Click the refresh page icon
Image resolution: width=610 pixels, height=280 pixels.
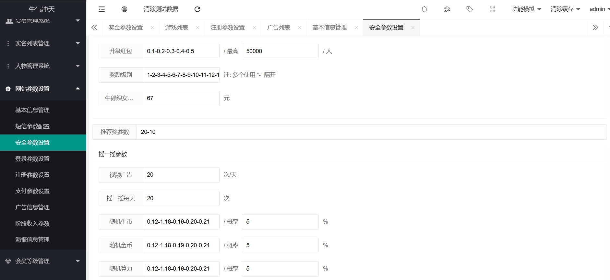[197, 9]
